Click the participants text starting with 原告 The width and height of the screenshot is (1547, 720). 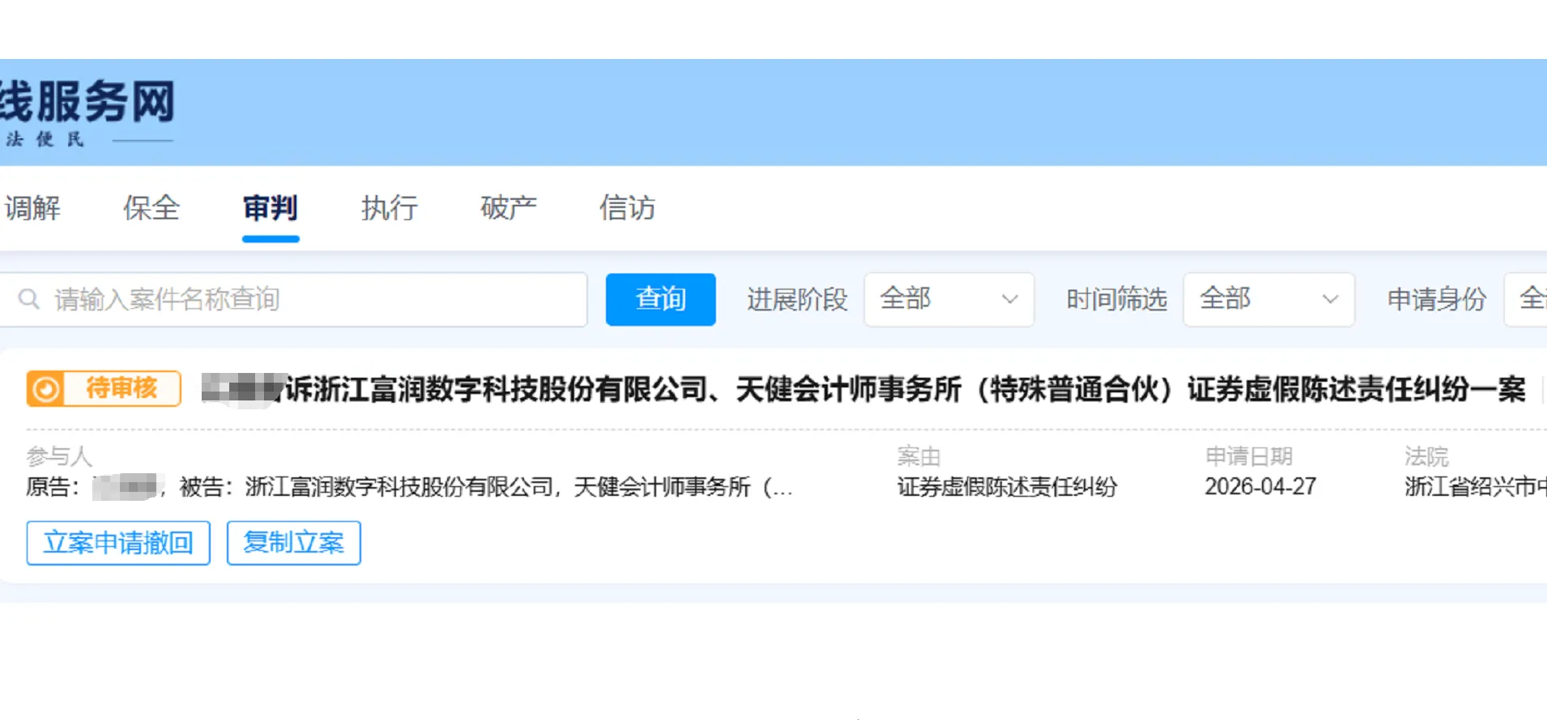(410, 487)
